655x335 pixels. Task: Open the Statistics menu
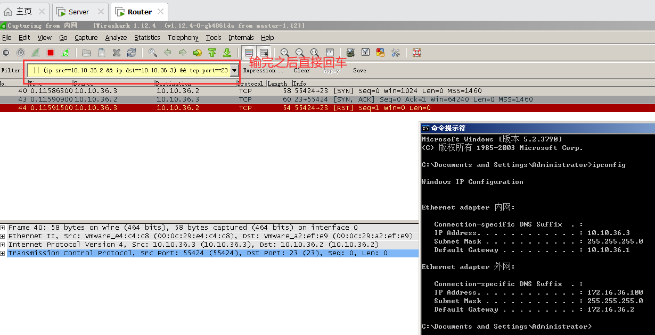(147, 38)
